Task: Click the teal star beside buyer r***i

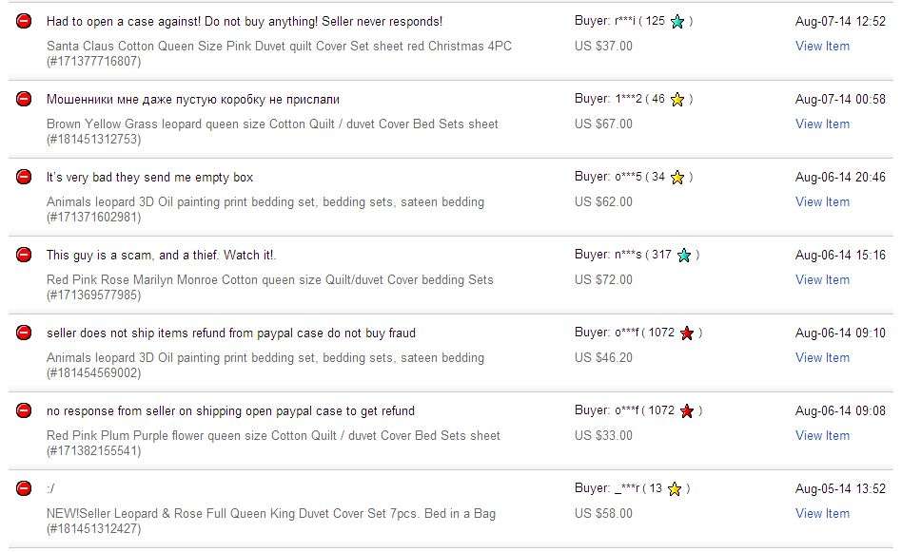Action: pos(677,22)
